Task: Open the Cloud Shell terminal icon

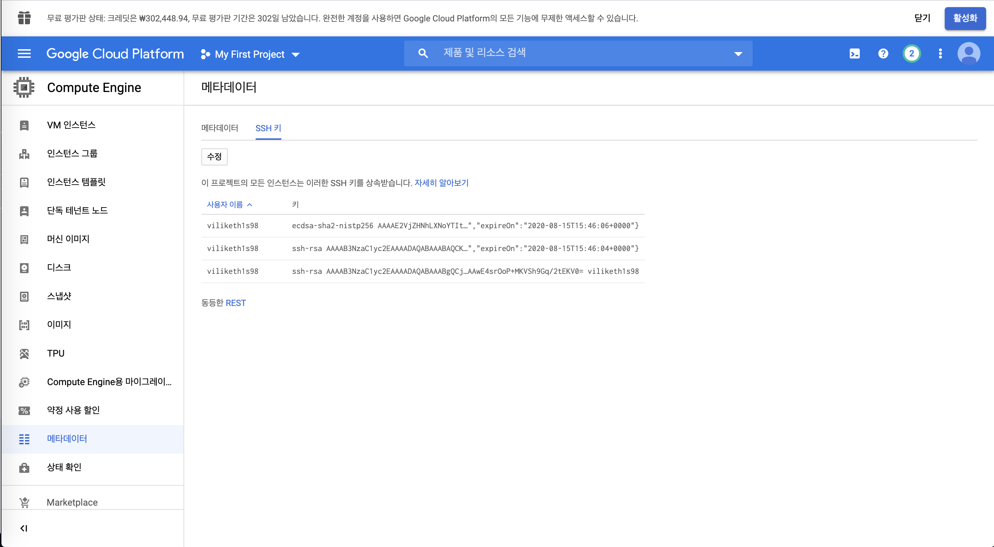Action: (854, 53)
